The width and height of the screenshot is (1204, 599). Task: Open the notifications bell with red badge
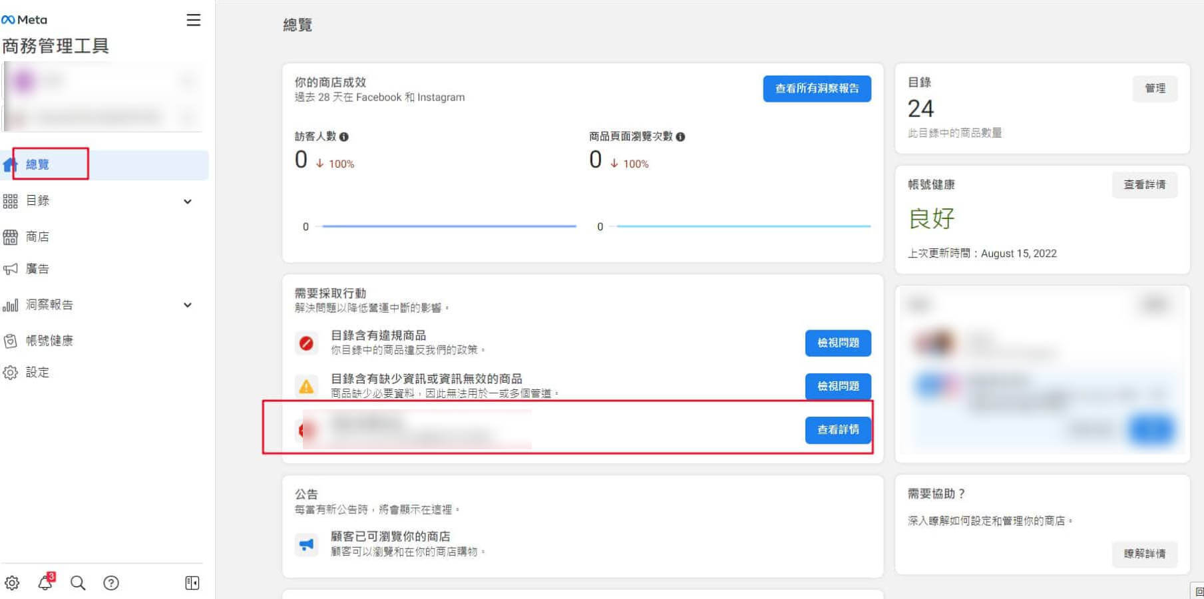45,583
